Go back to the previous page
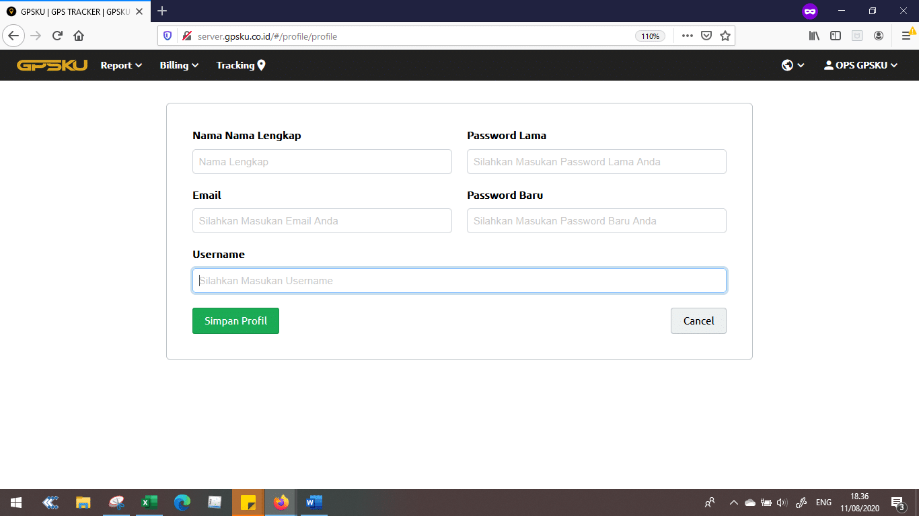This screenshot has width=919, height=516. [x=13, y=36]
